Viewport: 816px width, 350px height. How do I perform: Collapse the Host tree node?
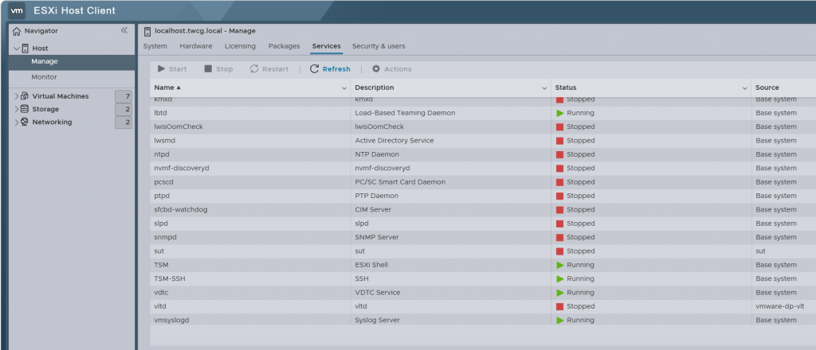(16, 49)
